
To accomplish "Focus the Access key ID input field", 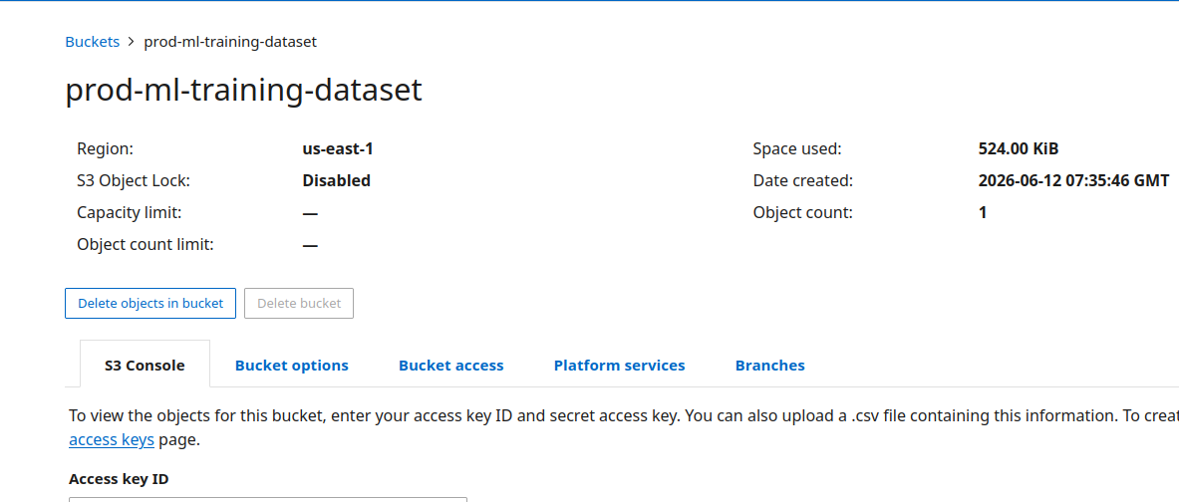I will [x=268, y=499].
